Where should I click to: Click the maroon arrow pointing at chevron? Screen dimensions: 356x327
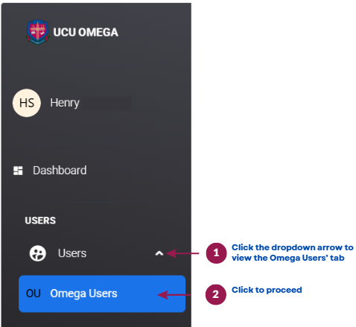[x=182, y=253]
